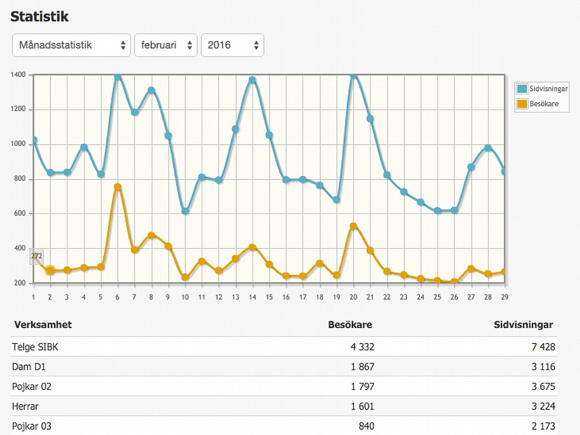Screen dimensions: 580x435
Task: Select the highlighted Besökare point on day 2
Action: pyautogui.click(x=50, y=270)
